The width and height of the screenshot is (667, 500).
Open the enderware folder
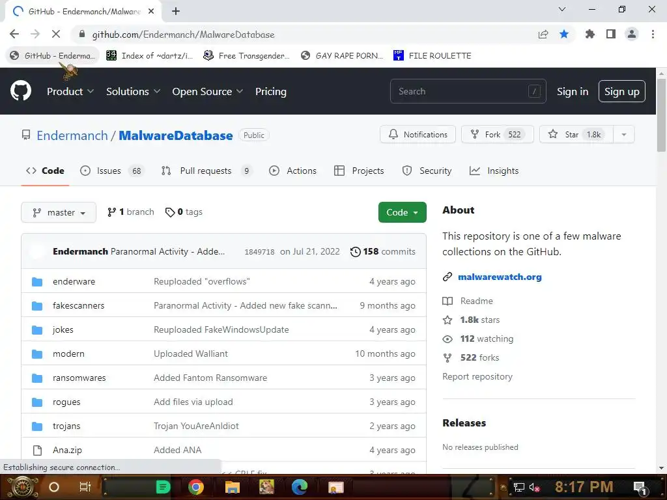74,281
